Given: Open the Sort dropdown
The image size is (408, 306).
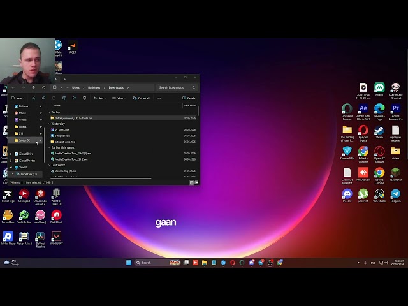Looking at the screenshot, I should pyautogui.click(x=100, y=98).
